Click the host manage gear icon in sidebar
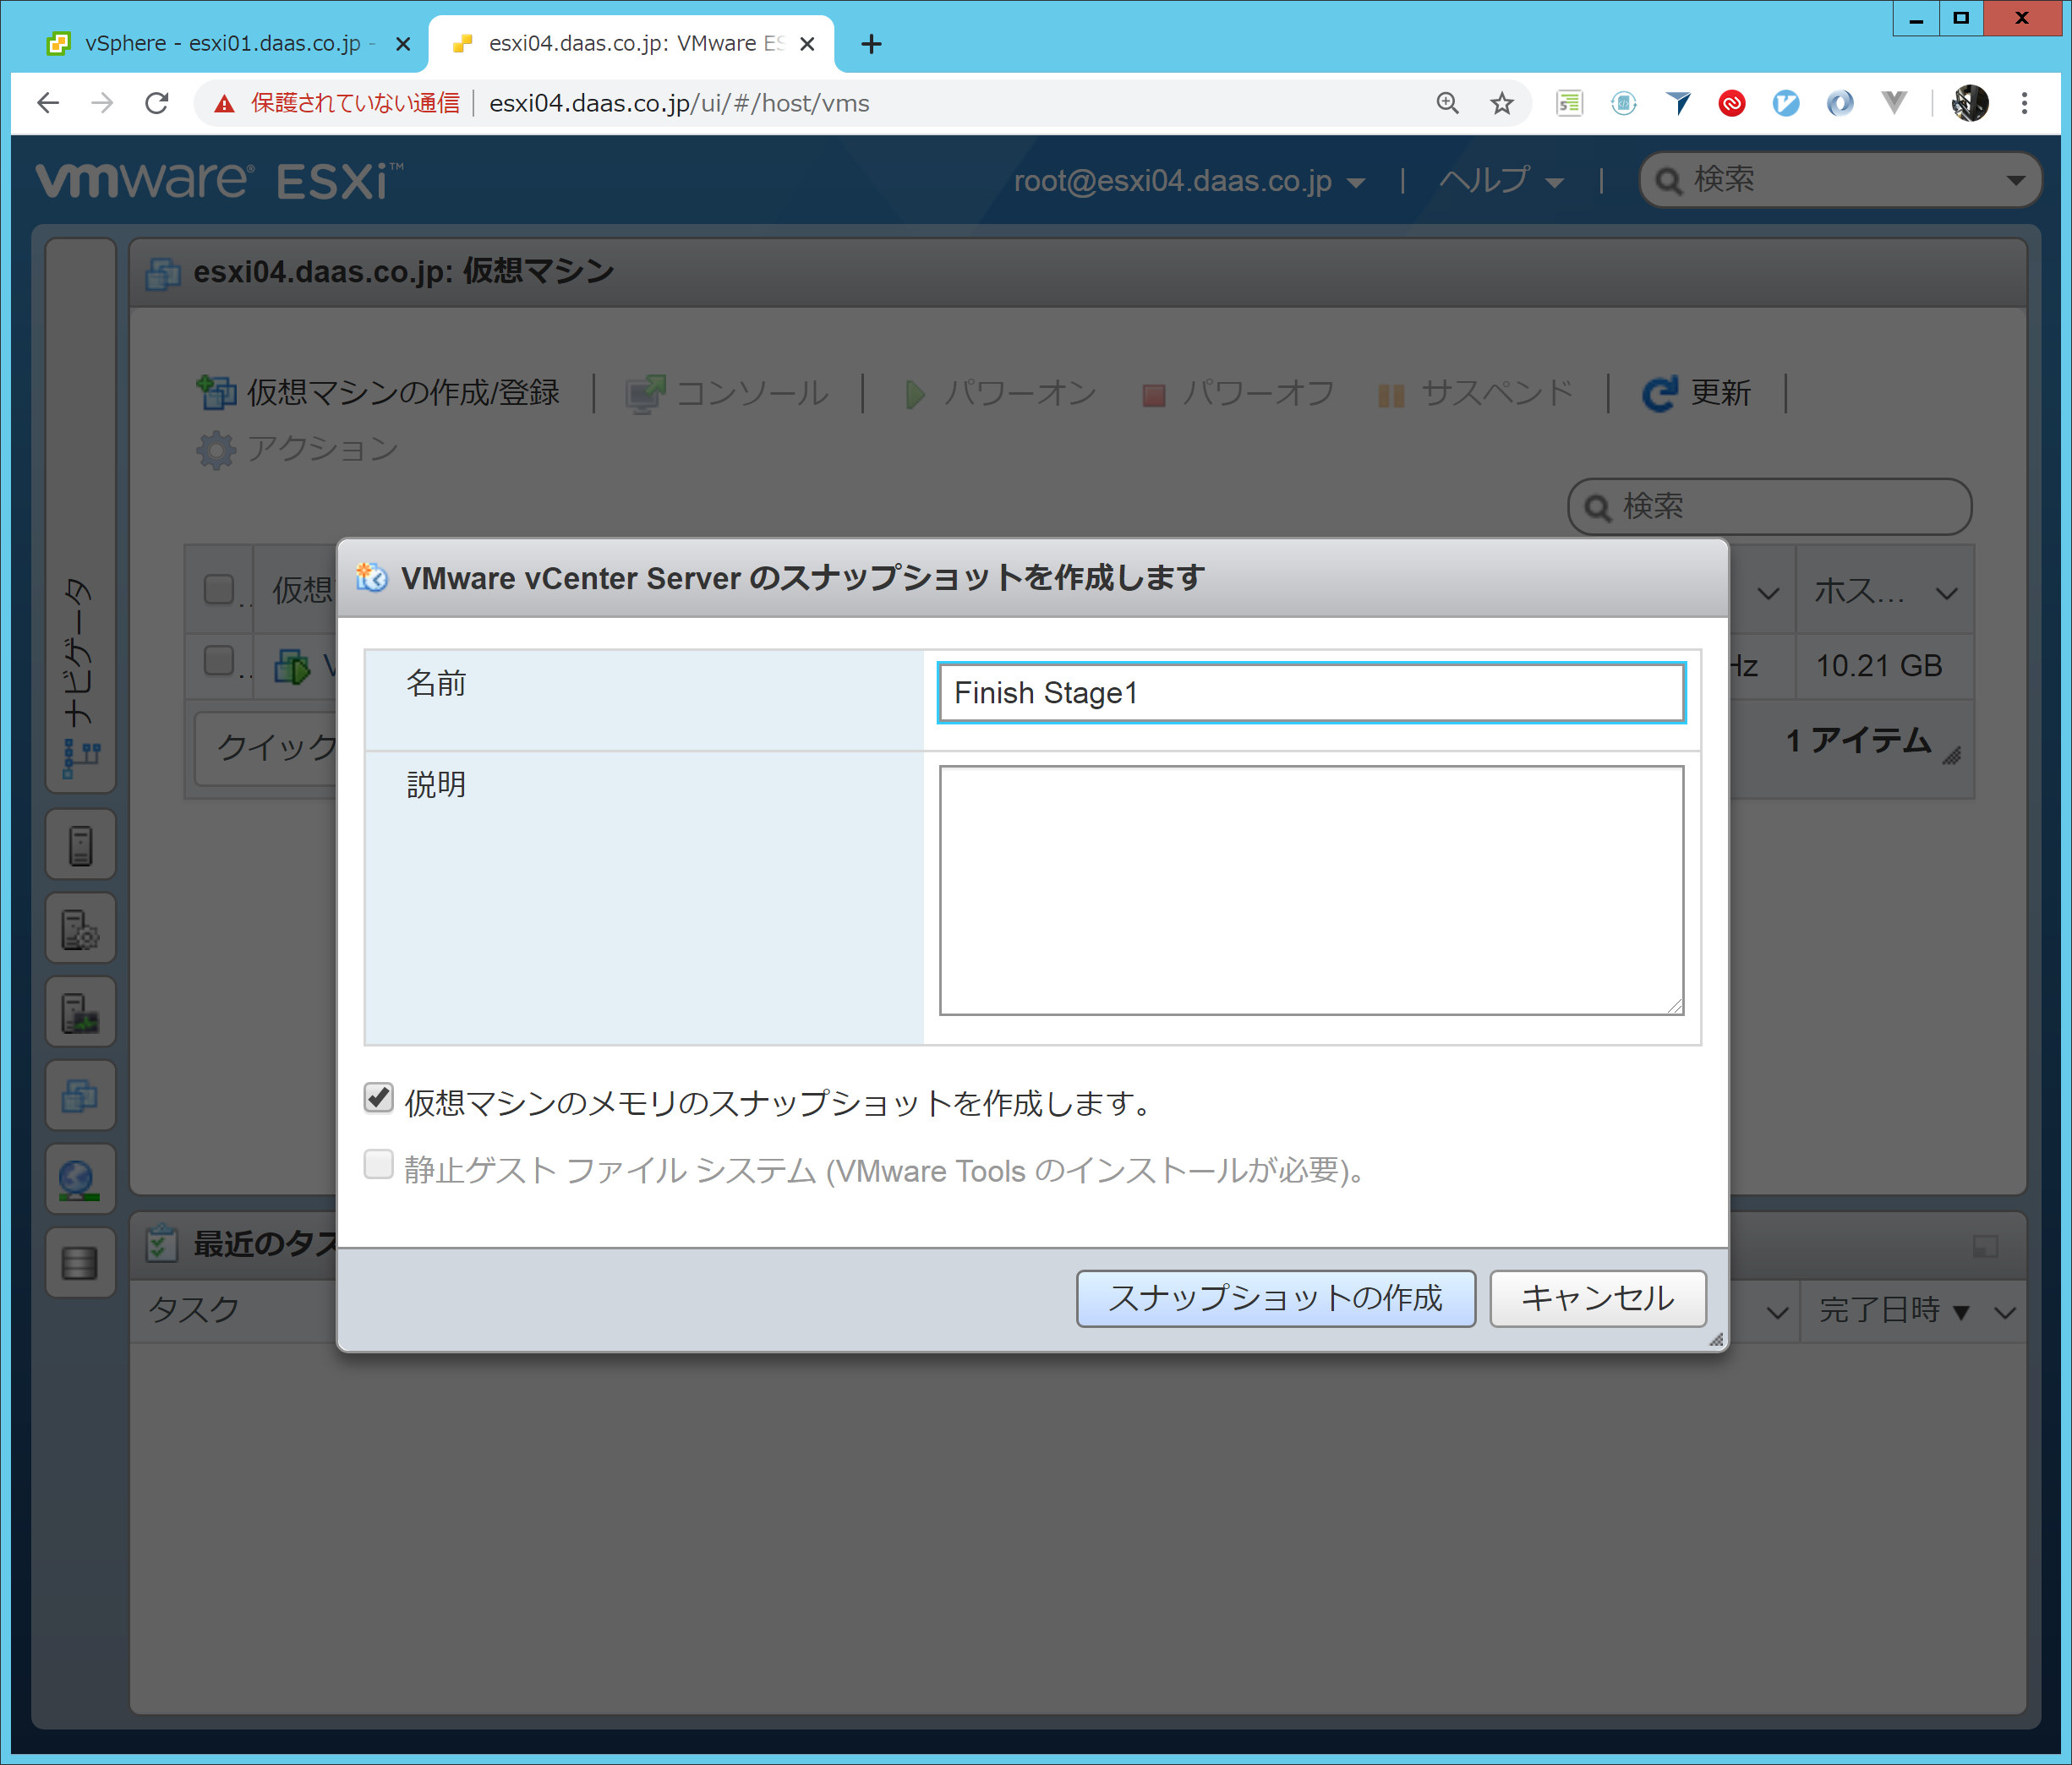 coord(80,929)
